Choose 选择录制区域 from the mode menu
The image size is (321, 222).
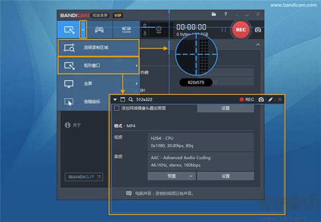[98, 48]
